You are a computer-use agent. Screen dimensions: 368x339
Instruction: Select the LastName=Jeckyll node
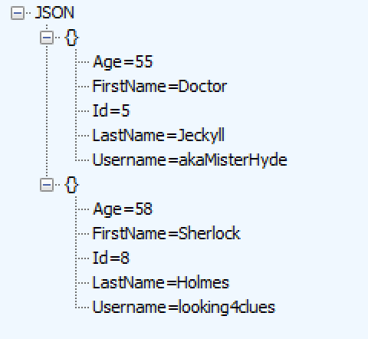pyautogui.click(x=158, y=135)
